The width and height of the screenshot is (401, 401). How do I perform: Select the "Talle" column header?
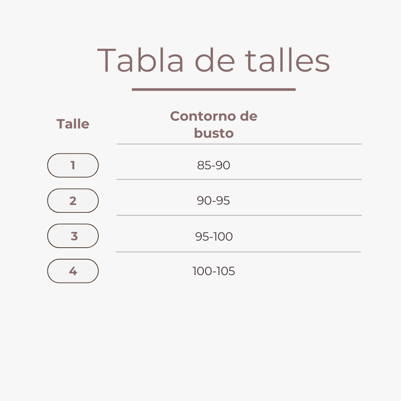(73, 124)
